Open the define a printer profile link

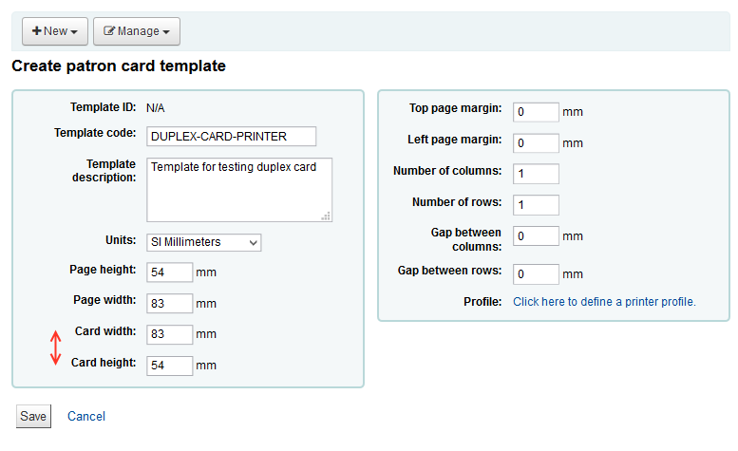[x=604, y=302]
